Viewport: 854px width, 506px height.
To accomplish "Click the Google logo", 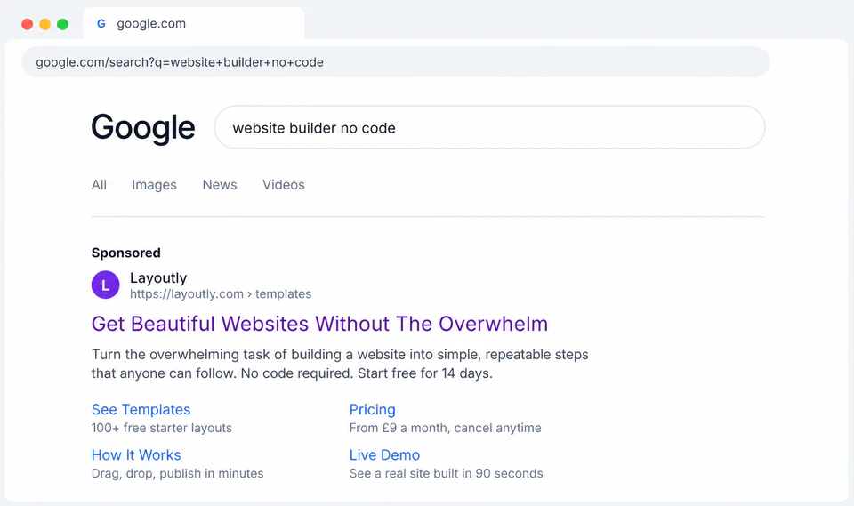I will [x=142, y=128].
